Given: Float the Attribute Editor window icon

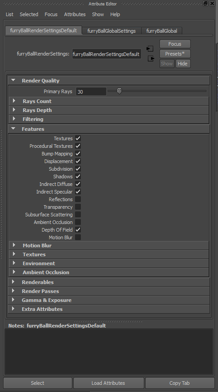Looking at the screenshot, I should pyautogui.click(x=205, y=3).
